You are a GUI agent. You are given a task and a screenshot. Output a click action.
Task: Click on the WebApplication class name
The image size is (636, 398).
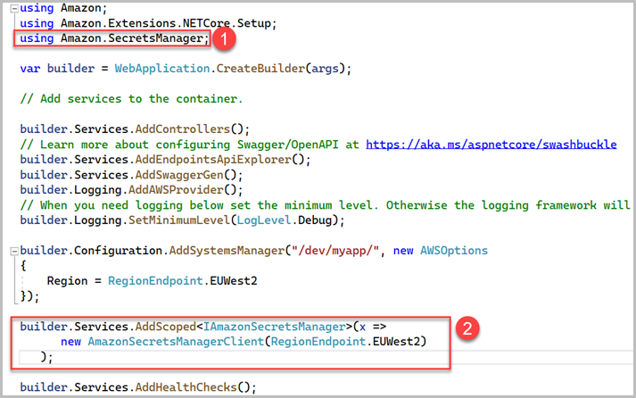point(163,69)
